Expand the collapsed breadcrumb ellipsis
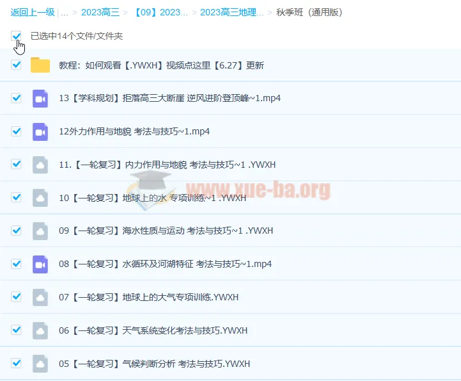461x381 pixels. tap(65, 12)
